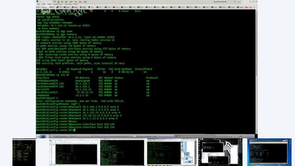Click the terminal window's vertical scrollbar
This screenshot has width=295, height=166.
tap(256, 71)
